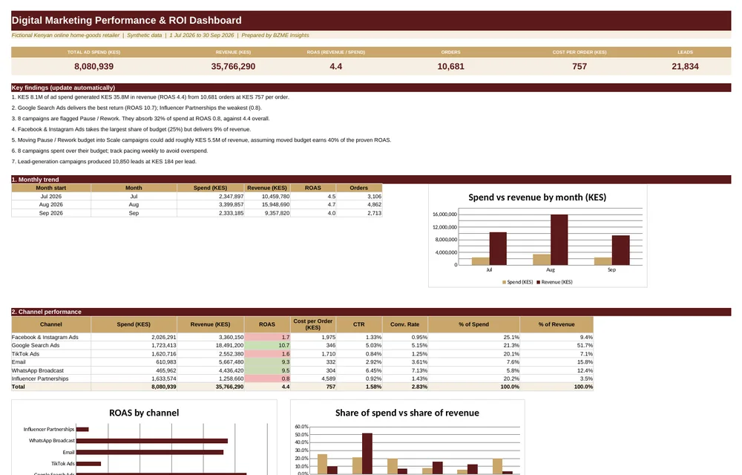Select the July revenue cell 10,459,780
Screen dimensions: 742x475
point(268,197)
